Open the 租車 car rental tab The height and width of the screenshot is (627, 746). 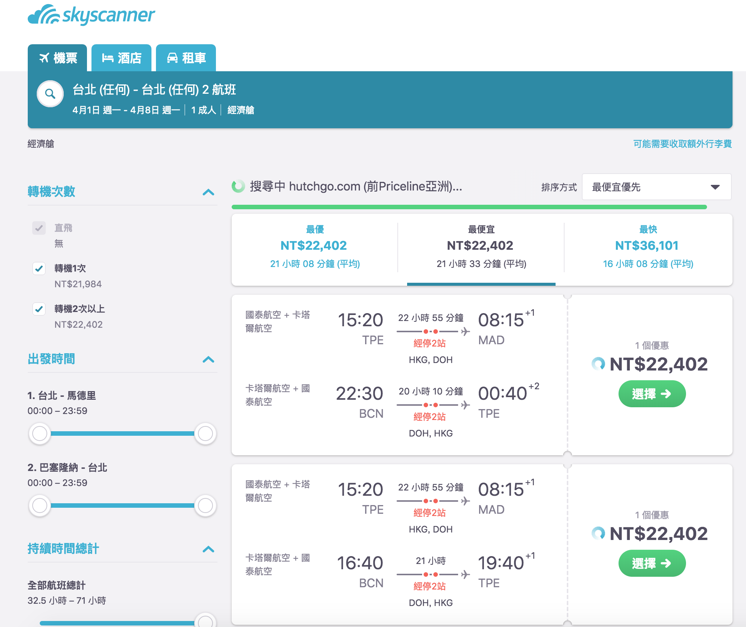click(x=186, y=58)
